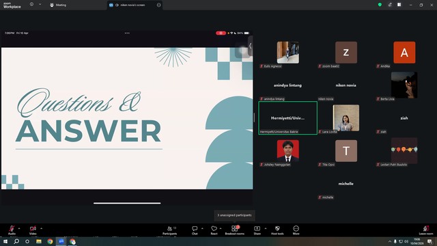The width and height of the screenshot is (437, 246).
Task: Open Google Chrome from the taskbar
Action: pos(50,241)
